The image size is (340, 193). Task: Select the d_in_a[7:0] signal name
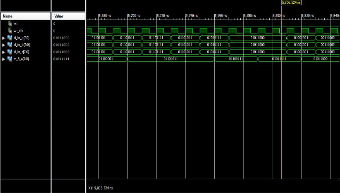[x=22, y=38]
